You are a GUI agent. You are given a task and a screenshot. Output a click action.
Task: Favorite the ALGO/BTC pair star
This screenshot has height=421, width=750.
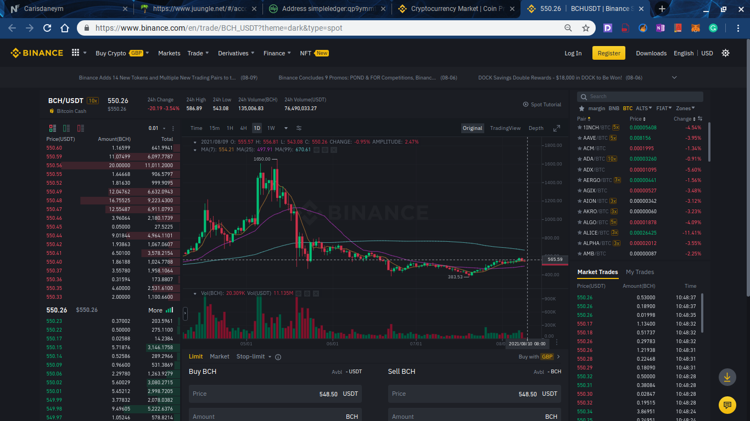[x=579, y=222]
